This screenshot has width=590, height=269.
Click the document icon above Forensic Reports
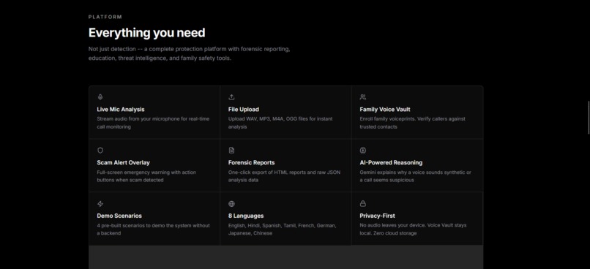(231, 151)
